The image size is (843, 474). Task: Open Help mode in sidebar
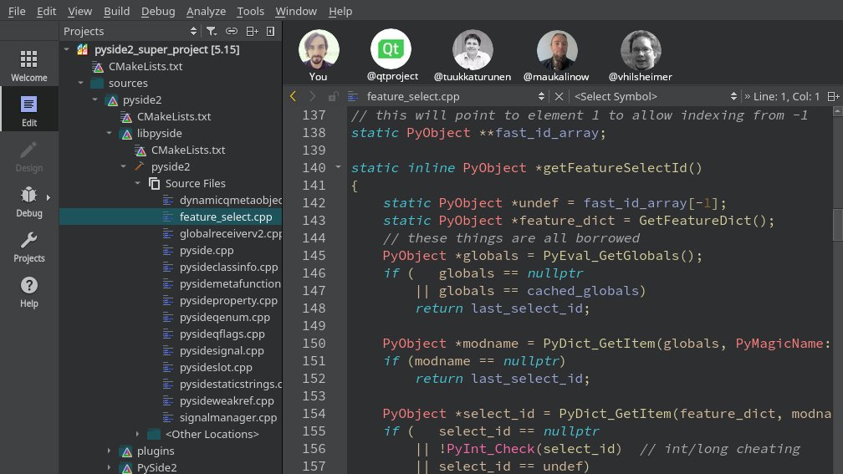pos(29,292)
